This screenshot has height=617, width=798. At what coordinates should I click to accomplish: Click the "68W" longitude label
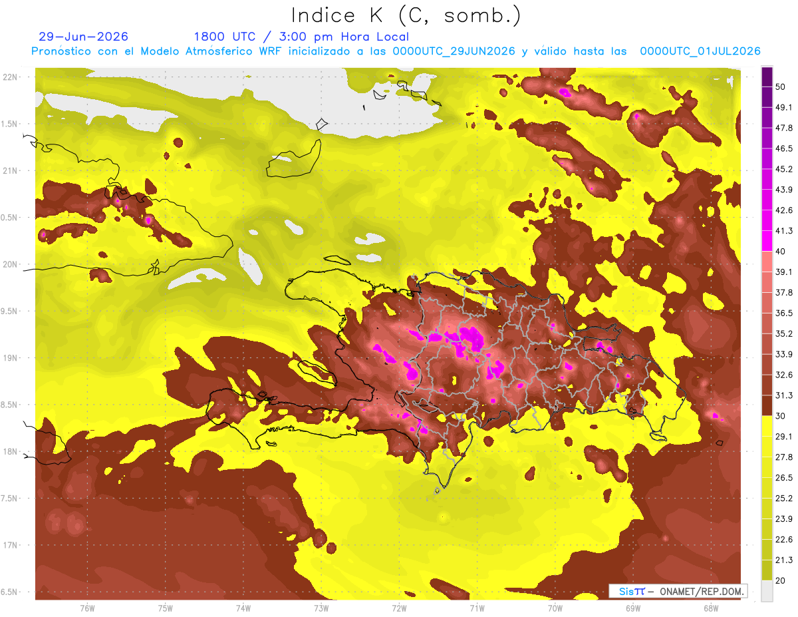coord(710,608)
